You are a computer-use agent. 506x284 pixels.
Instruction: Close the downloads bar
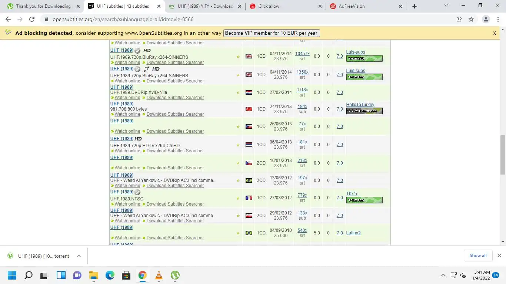click(499, 256)
